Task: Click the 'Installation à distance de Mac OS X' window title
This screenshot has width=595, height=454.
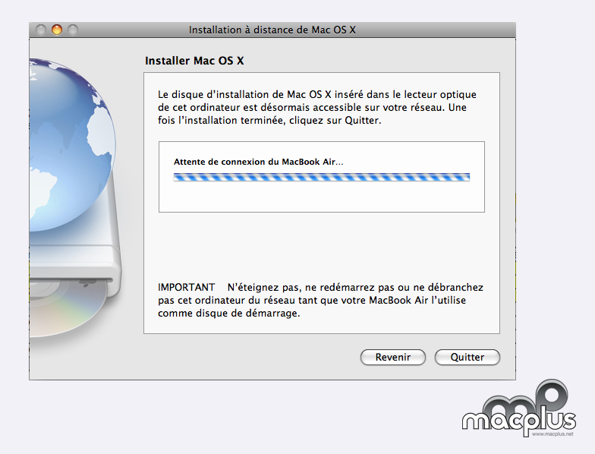Action: pos(272,30)
